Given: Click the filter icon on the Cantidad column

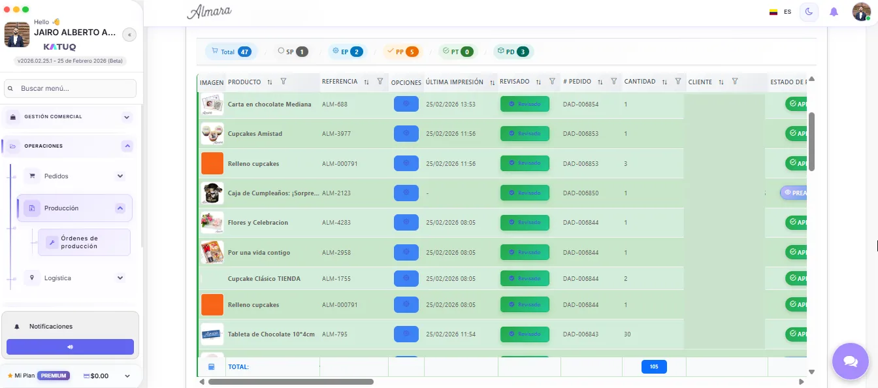Looking at the screenshot, I should click(678, 82).
